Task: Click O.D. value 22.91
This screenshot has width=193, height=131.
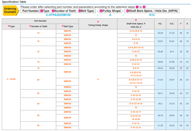Action: [x=172, y=41]
